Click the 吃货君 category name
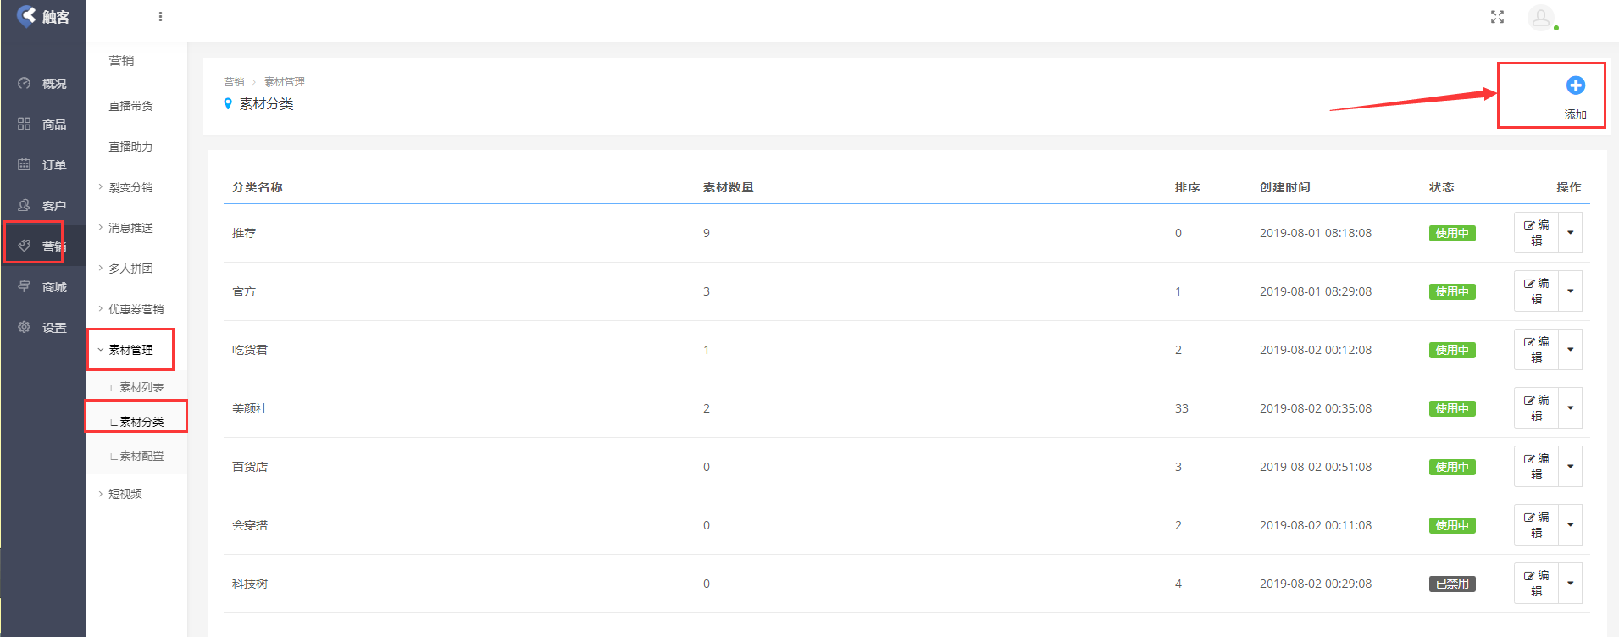This screenshot has width=1619, height=637. pyautogui.click(x=250, y=350)
